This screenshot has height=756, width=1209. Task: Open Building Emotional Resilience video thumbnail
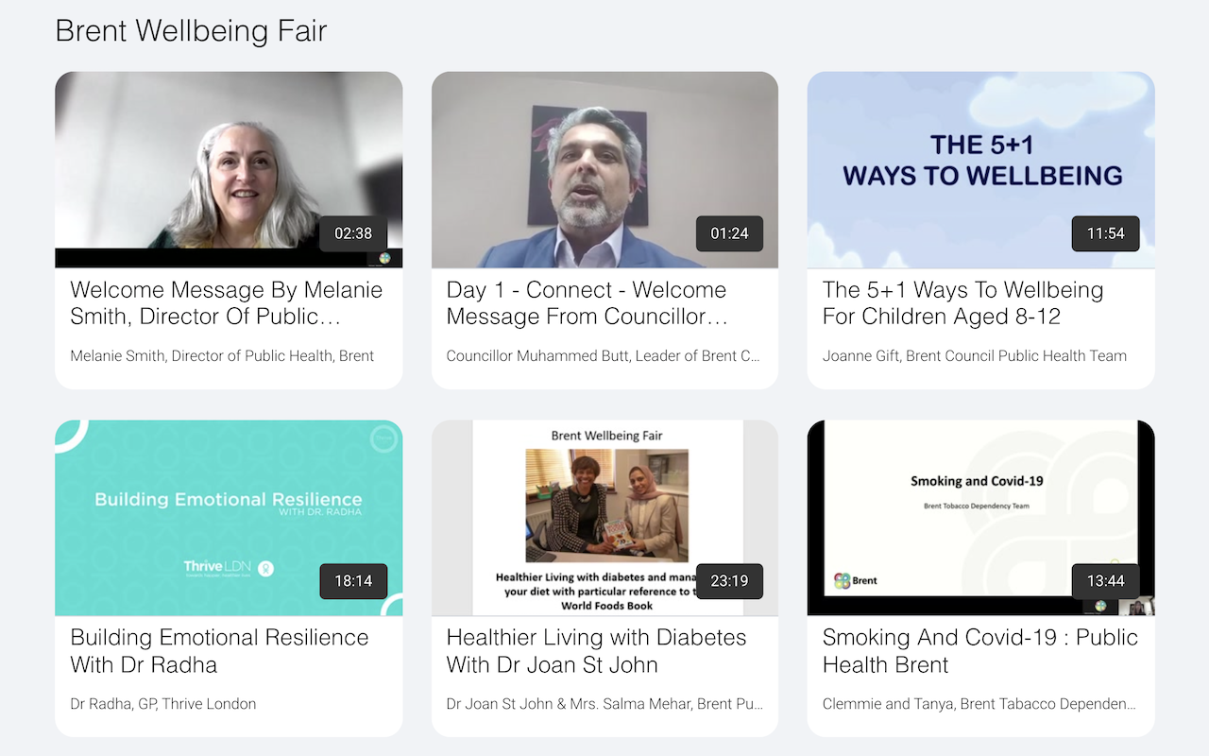[229, 518]
